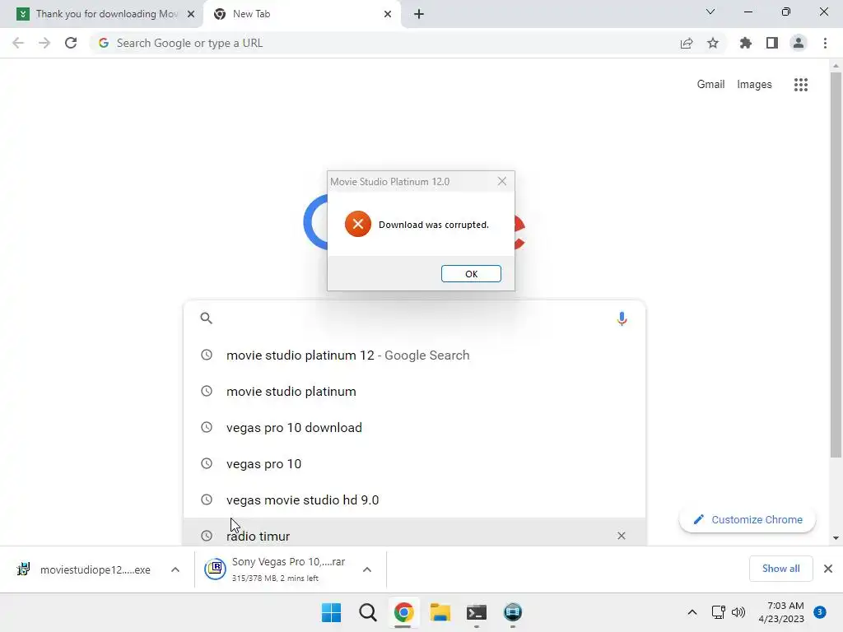Image resolution: width=843 pixels, height=632 pixels.
Task: Toggle the Chrome side panel
Action: point(772,43)
